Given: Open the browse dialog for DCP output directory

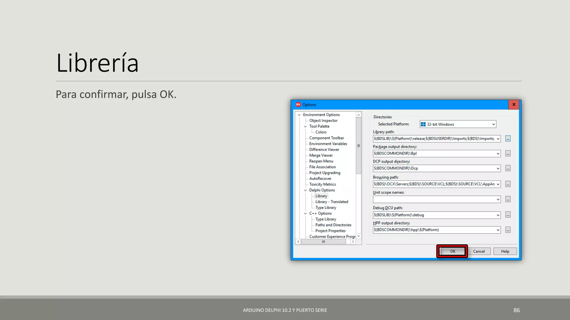Looking at the screenshot, I should (508, 168).
